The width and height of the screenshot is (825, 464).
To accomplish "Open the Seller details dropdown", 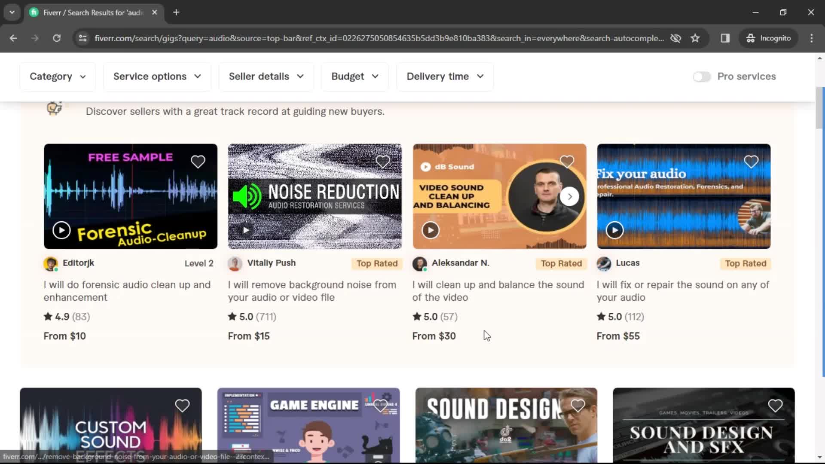I will [x=266, y=76].
